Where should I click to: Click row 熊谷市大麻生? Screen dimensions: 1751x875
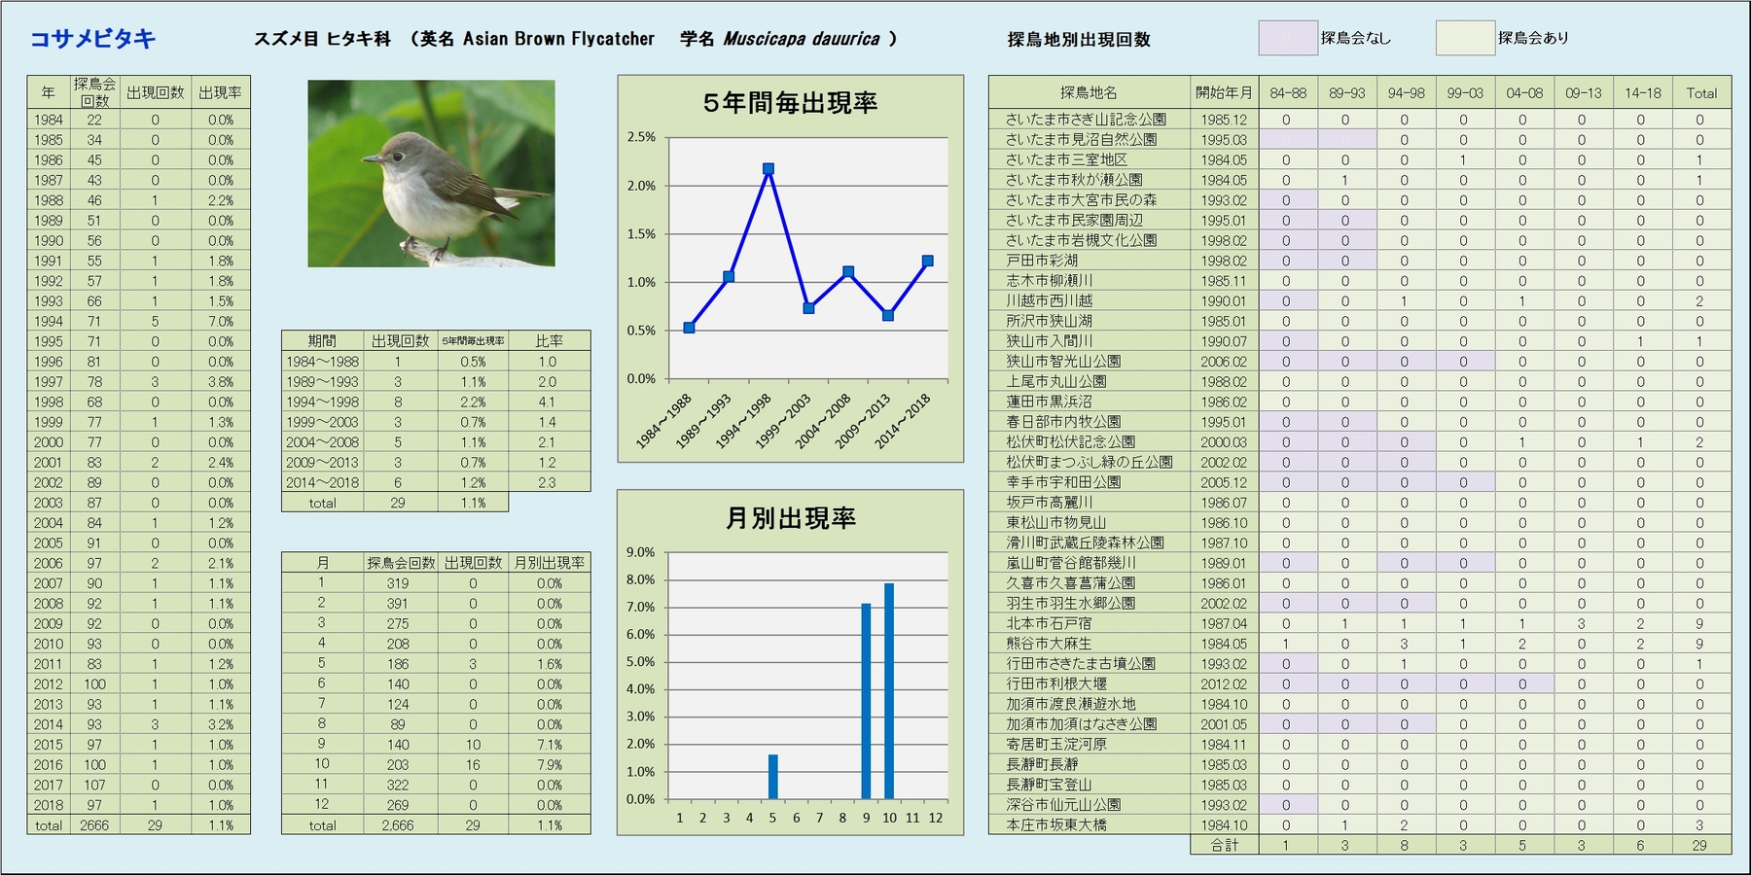point(1360,644)
